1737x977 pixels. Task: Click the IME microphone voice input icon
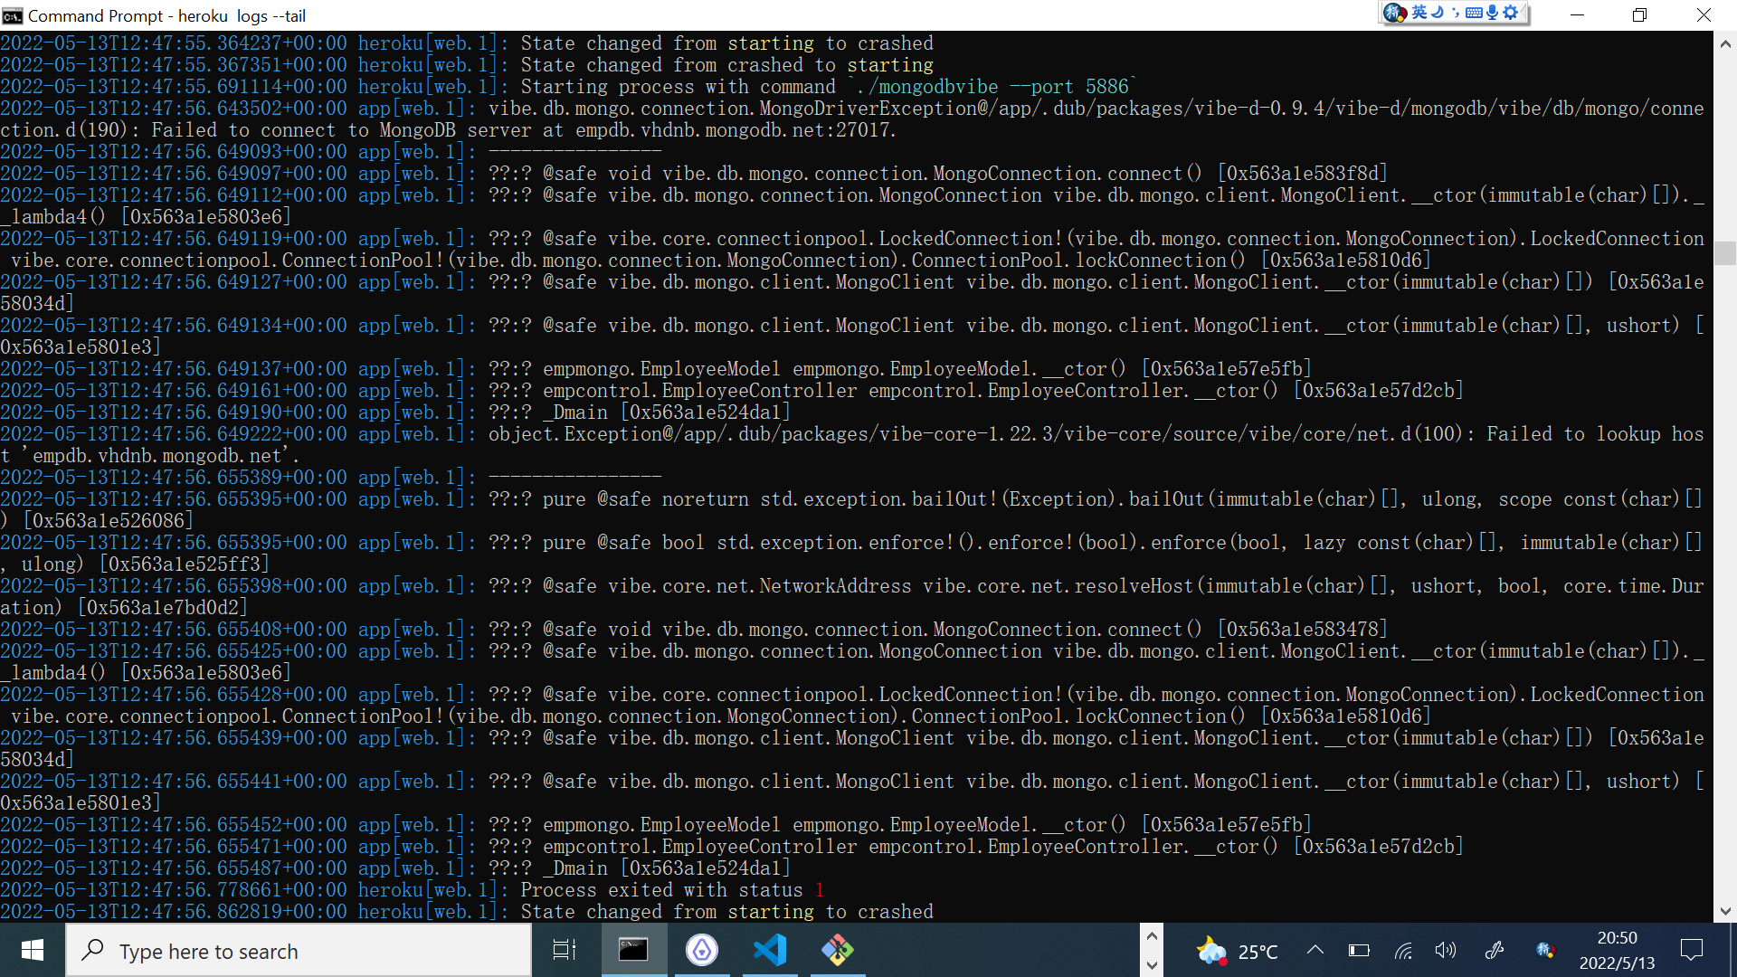[1492, 13]
